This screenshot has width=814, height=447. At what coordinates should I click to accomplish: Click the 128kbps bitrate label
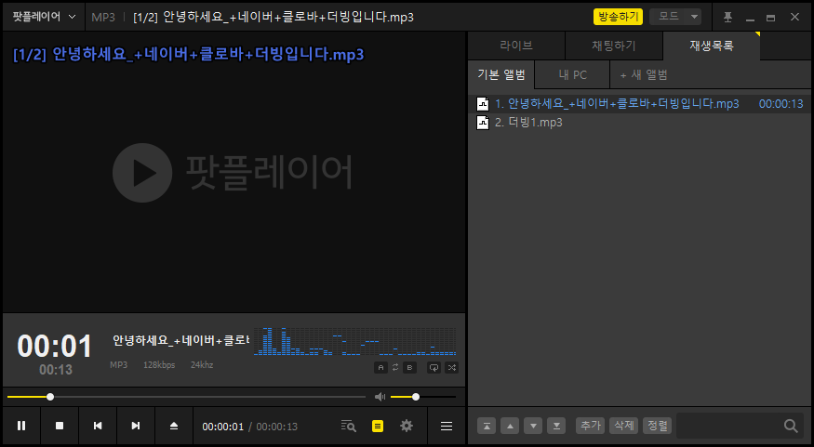coord(159,365)
